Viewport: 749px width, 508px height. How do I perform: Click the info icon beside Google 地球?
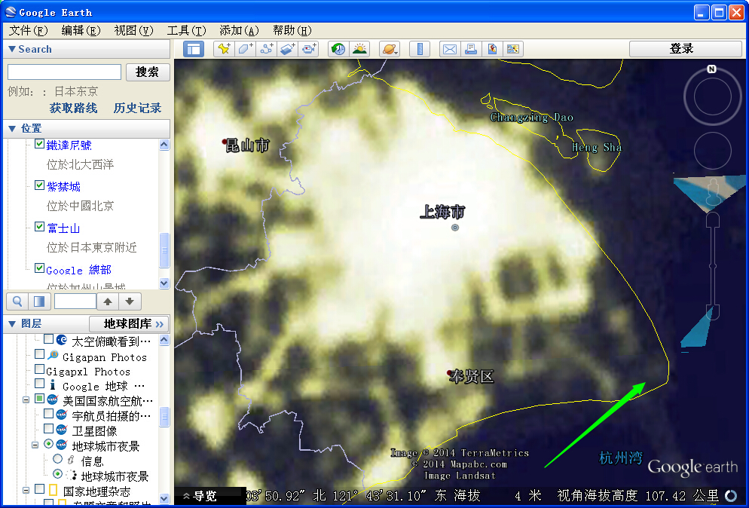pyautogui.click(x=53, y=385)
